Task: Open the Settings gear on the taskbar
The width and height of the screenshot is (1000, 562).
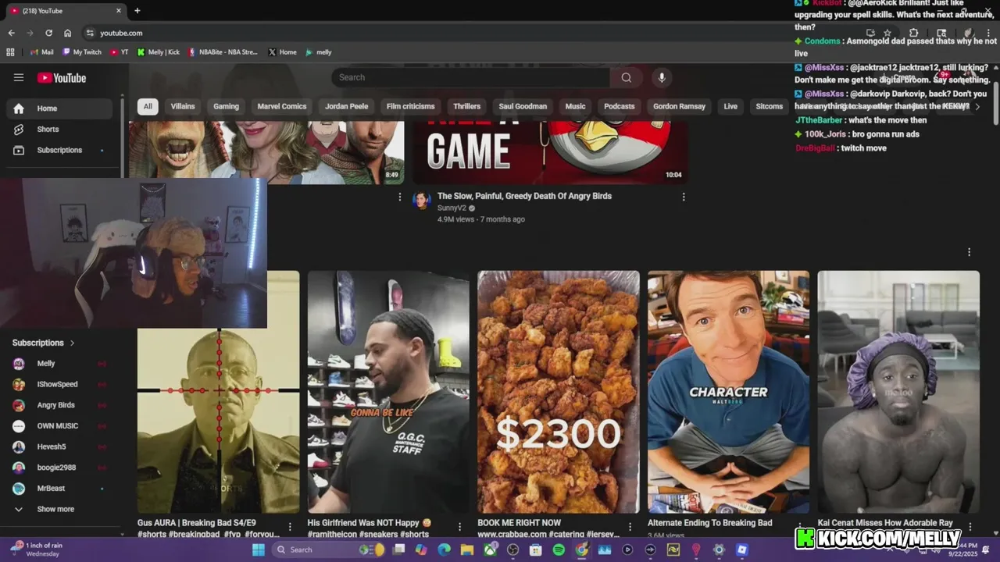Action: point(719,550)
